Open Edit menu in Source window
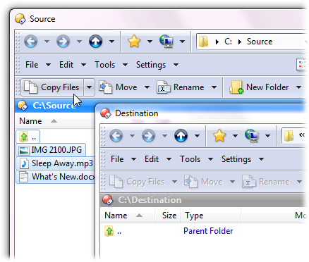Screen dimensions: 309x262 66,65
